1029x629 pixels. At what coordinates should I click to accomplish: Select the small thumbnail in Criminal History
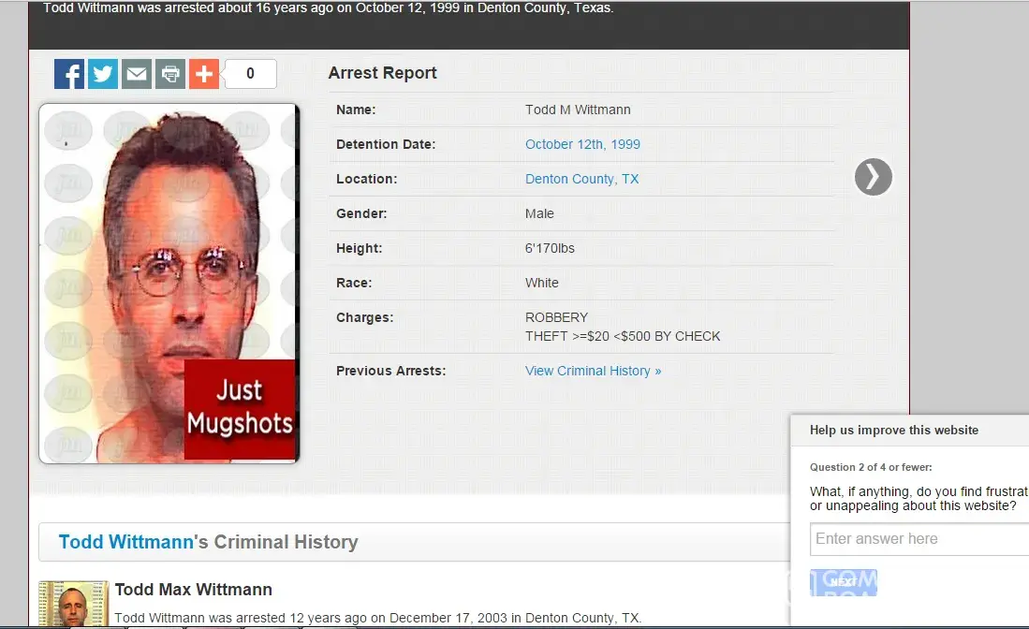pyautogui.click(x=73, y=605)
